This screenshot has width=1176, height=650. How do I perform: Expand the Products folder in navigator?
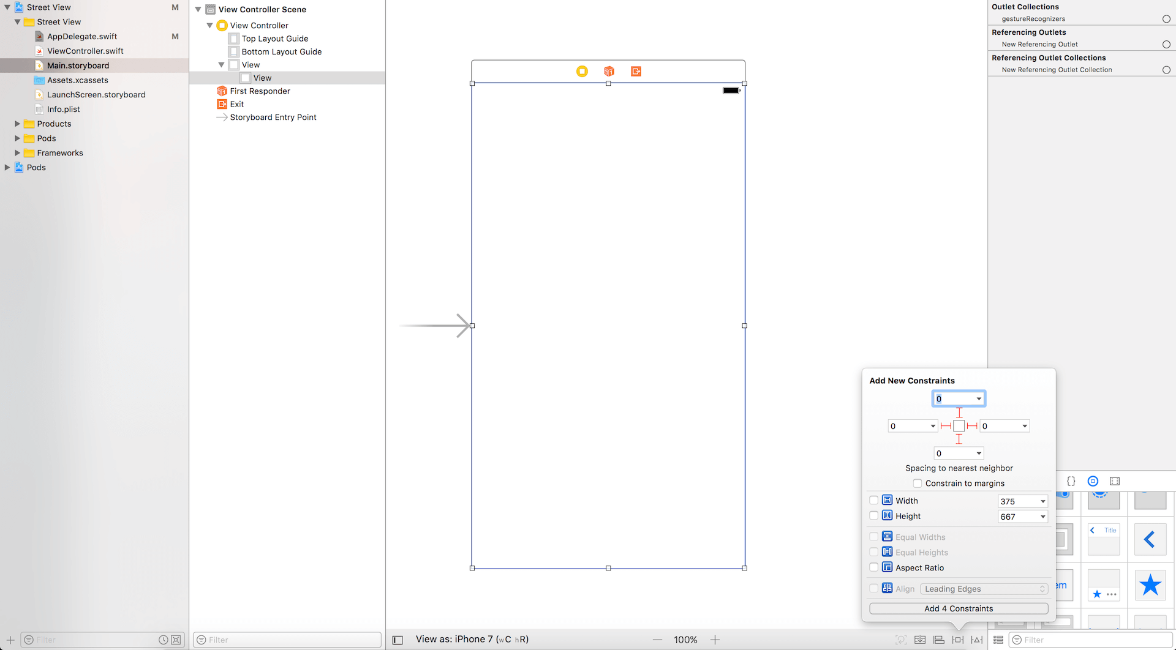[x=18, y=124]
